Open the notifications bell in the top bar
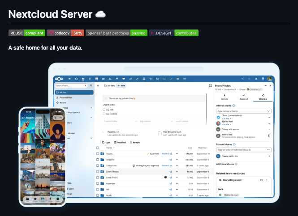 click(x=256, y=79)
